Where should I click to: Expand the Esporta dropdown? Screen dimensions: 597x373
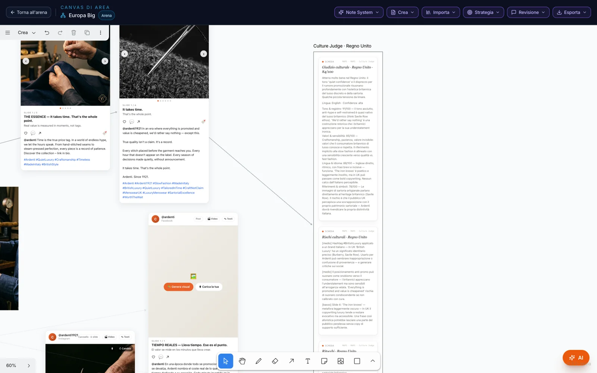[x=572, y=12]
